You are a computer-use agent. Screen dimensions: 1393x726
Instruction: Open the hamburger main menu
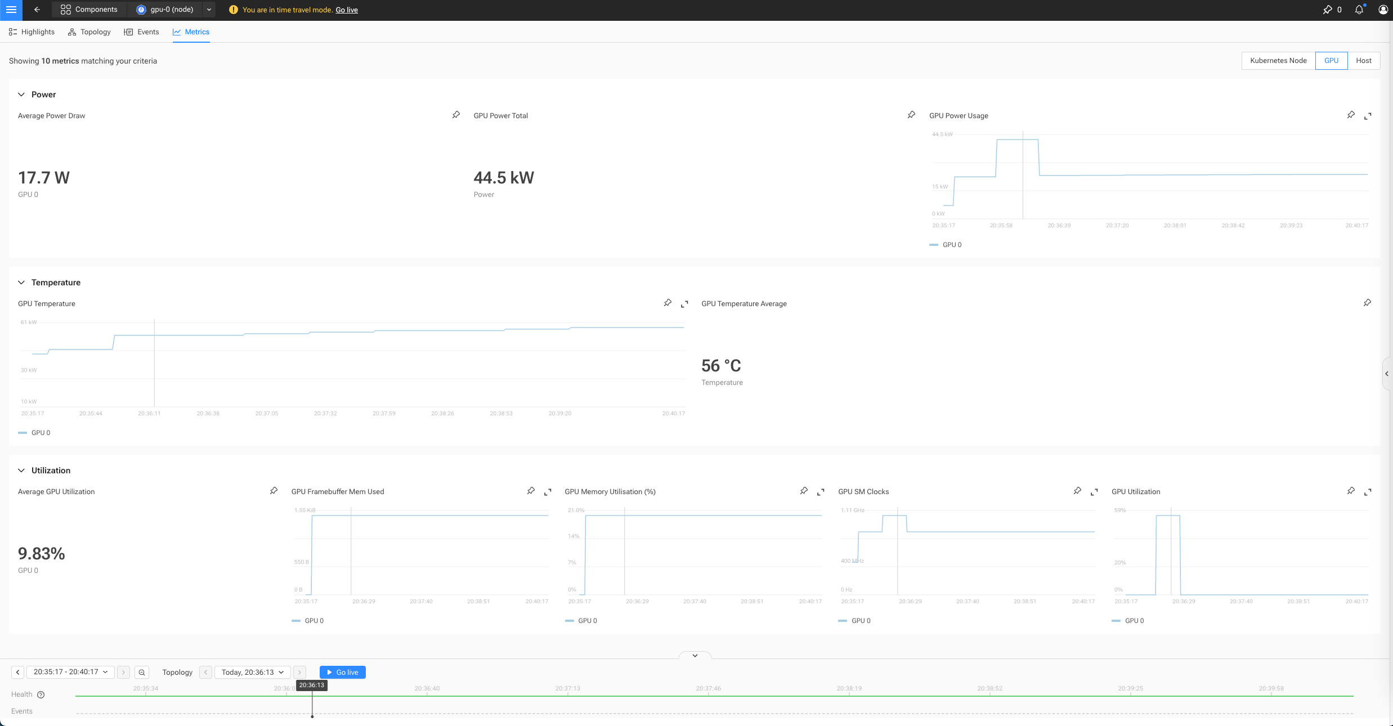[x=11, y=10]
